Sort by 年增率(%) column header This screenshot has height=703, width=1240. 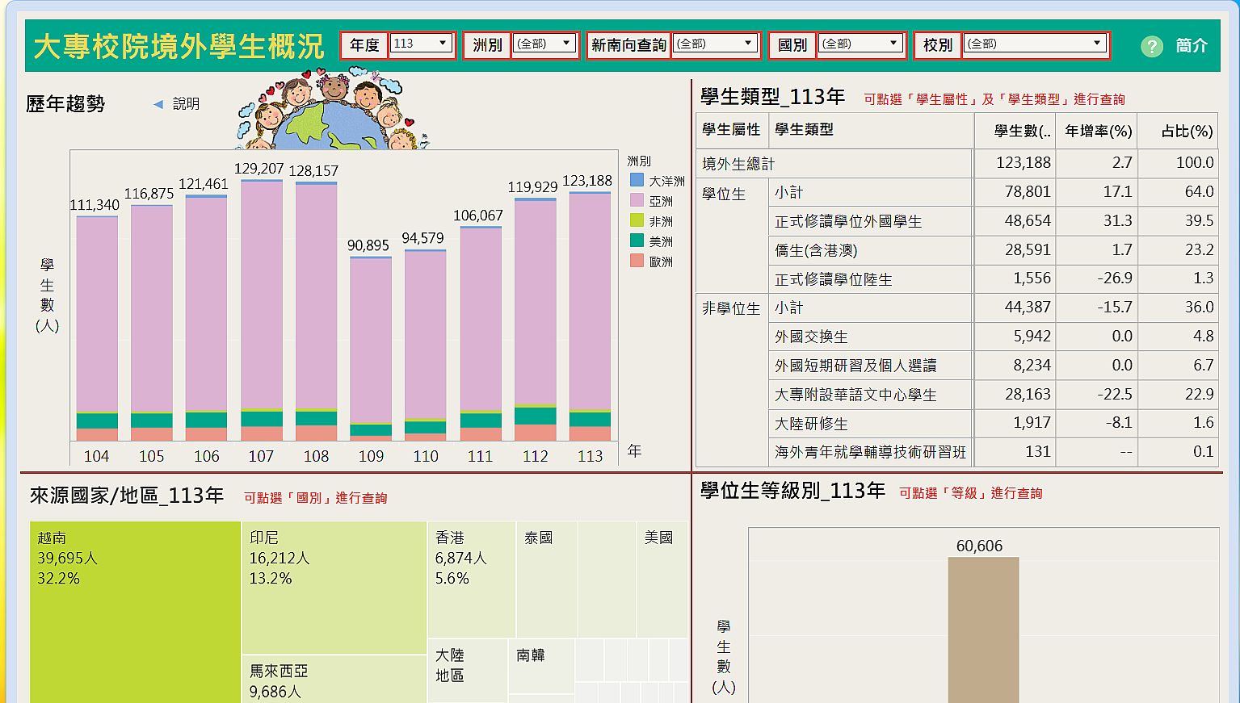tap(1098, 131)
